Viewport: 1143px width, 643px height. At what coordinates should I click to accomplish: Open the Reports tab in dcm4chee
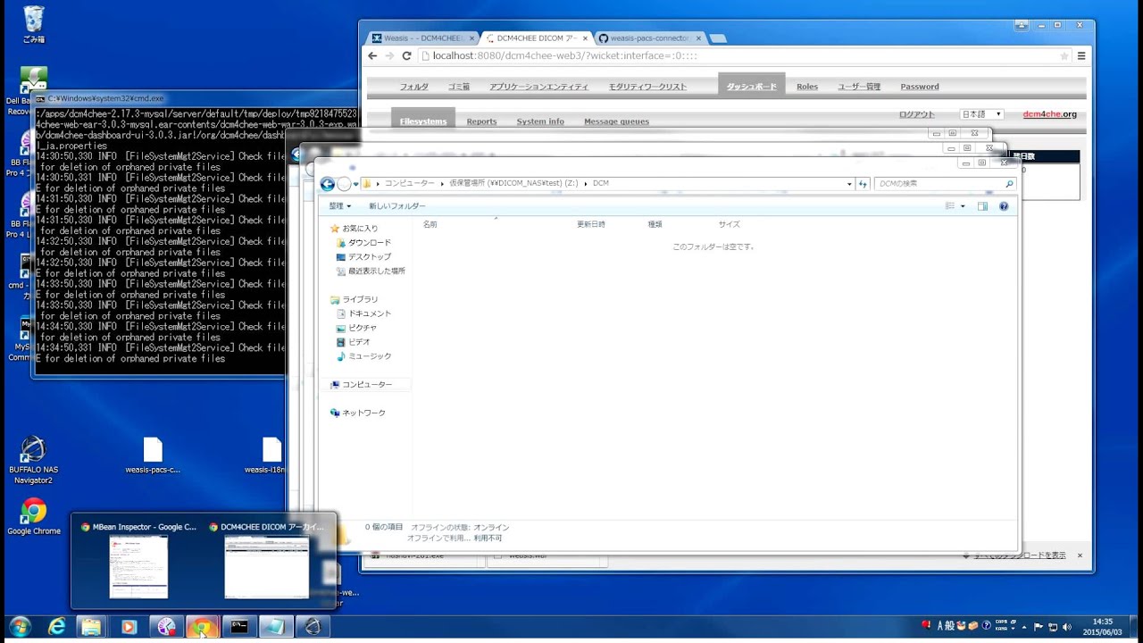coord(481,121)
